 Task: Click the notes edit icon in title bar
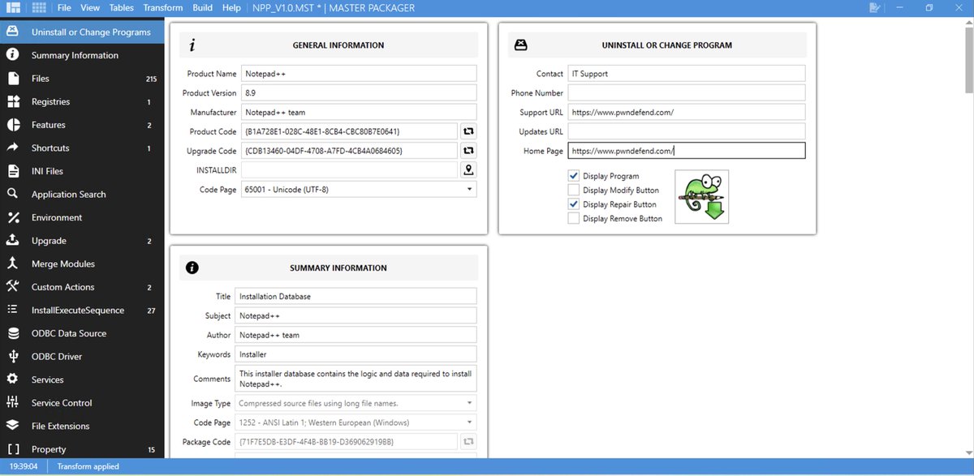(874, 7)
